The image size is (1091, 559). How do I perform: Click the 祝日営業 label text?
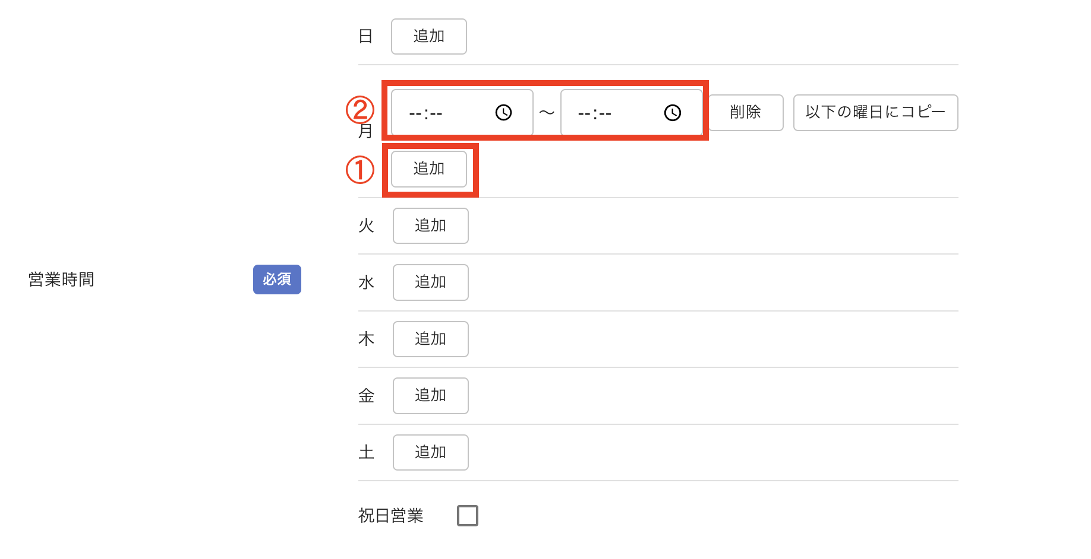pyautogui.click(x=390, y=516)
